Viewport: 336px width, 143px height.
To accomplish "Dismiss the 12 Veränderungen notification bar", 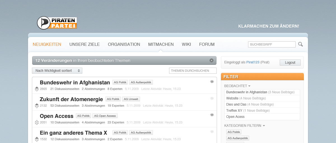I will 211,61.
